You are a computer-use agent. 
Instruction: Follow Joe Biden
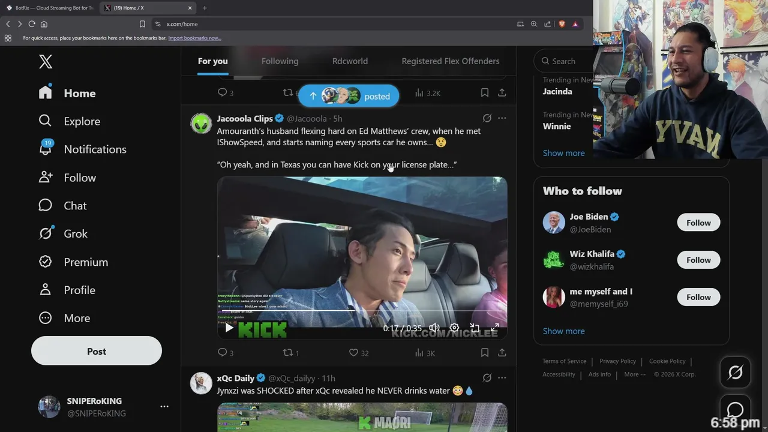[698, 223]
